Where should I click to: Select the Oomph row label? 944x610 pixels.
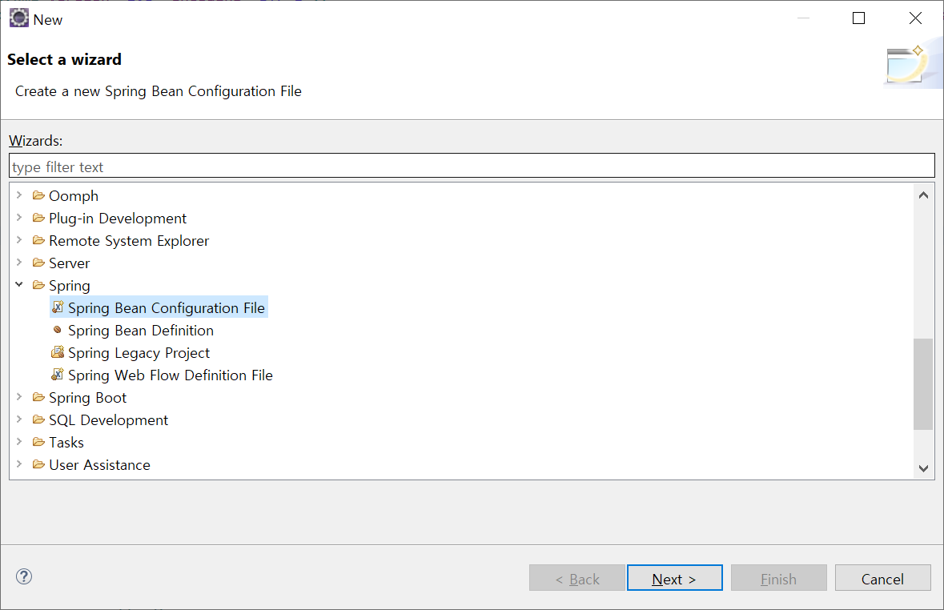tap(74, 195)
